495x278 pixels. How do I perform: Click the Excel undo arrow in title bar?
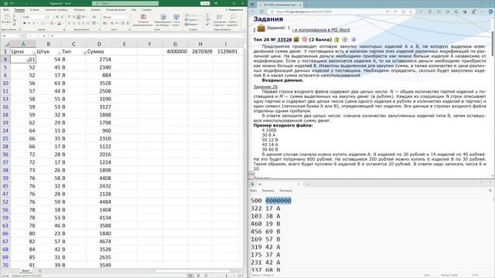tap(12, 3)
